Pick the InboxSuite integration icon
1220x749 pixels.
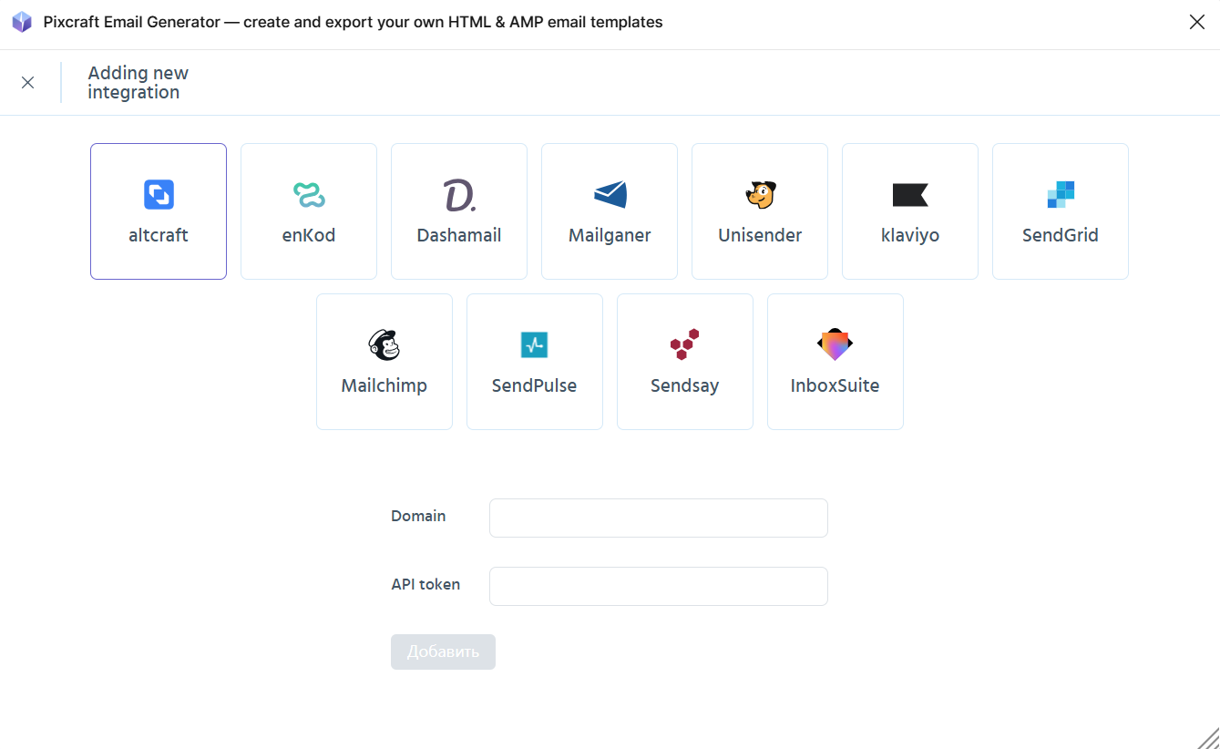tap(836, 345)
